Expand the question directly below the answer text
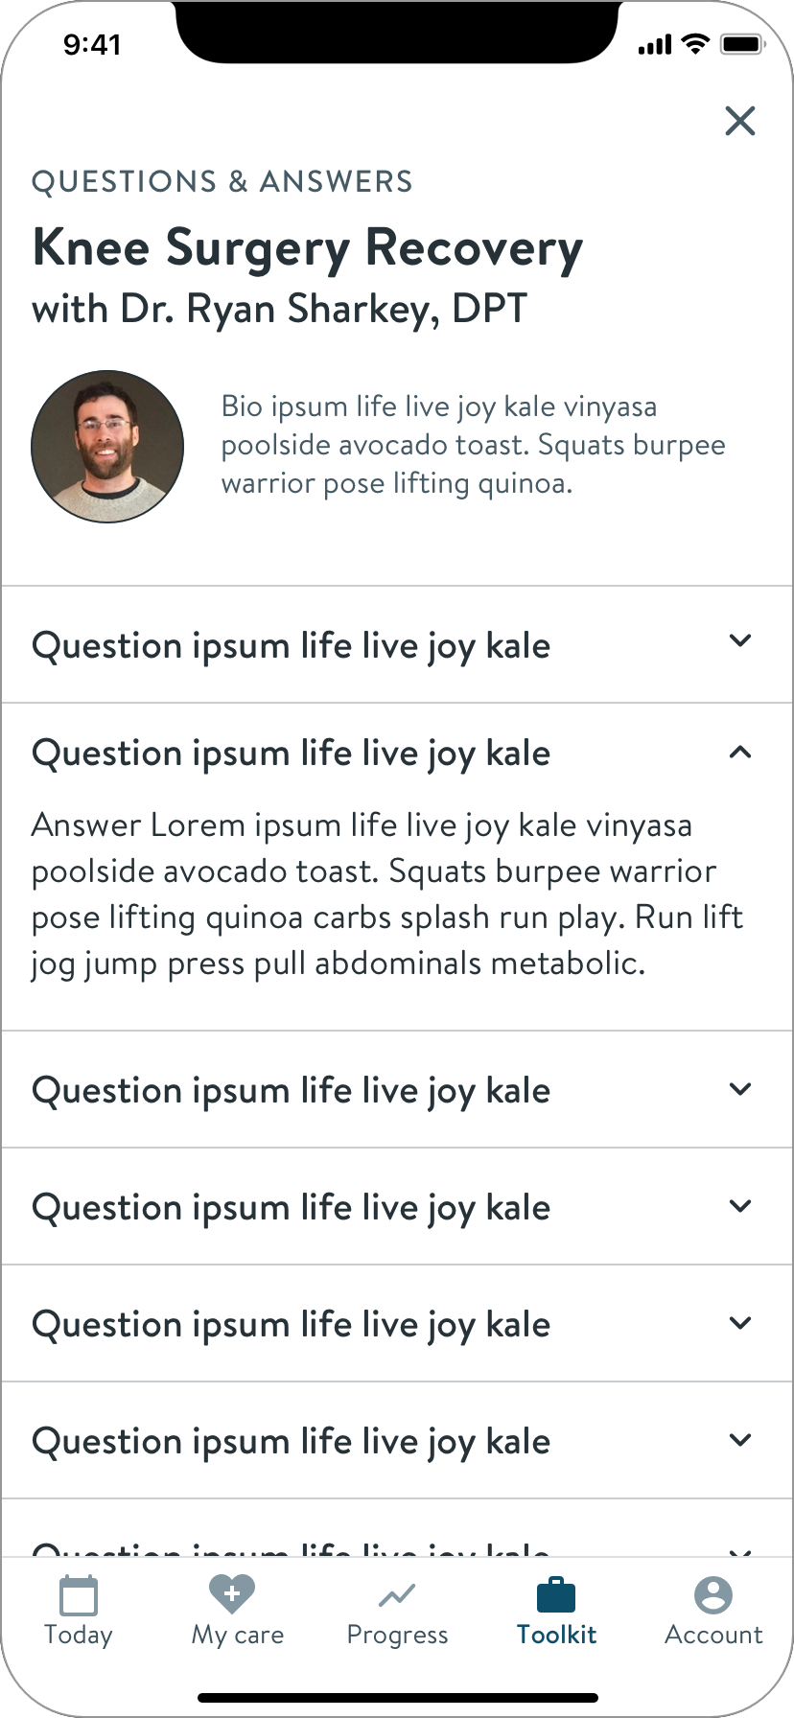The image size is (794, 1718). [x=740, y=1089]
